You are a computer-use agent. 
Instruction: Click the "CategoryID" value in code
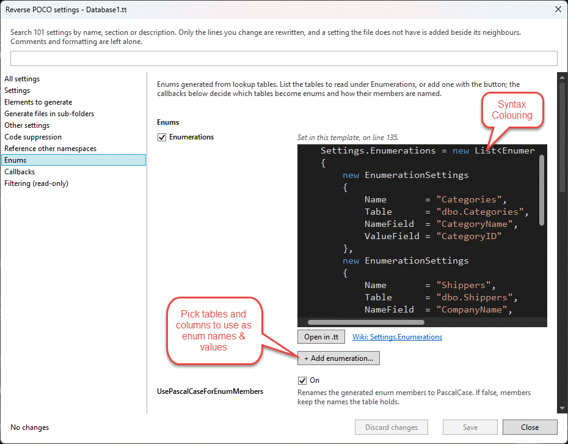click(x=468, y=236)
